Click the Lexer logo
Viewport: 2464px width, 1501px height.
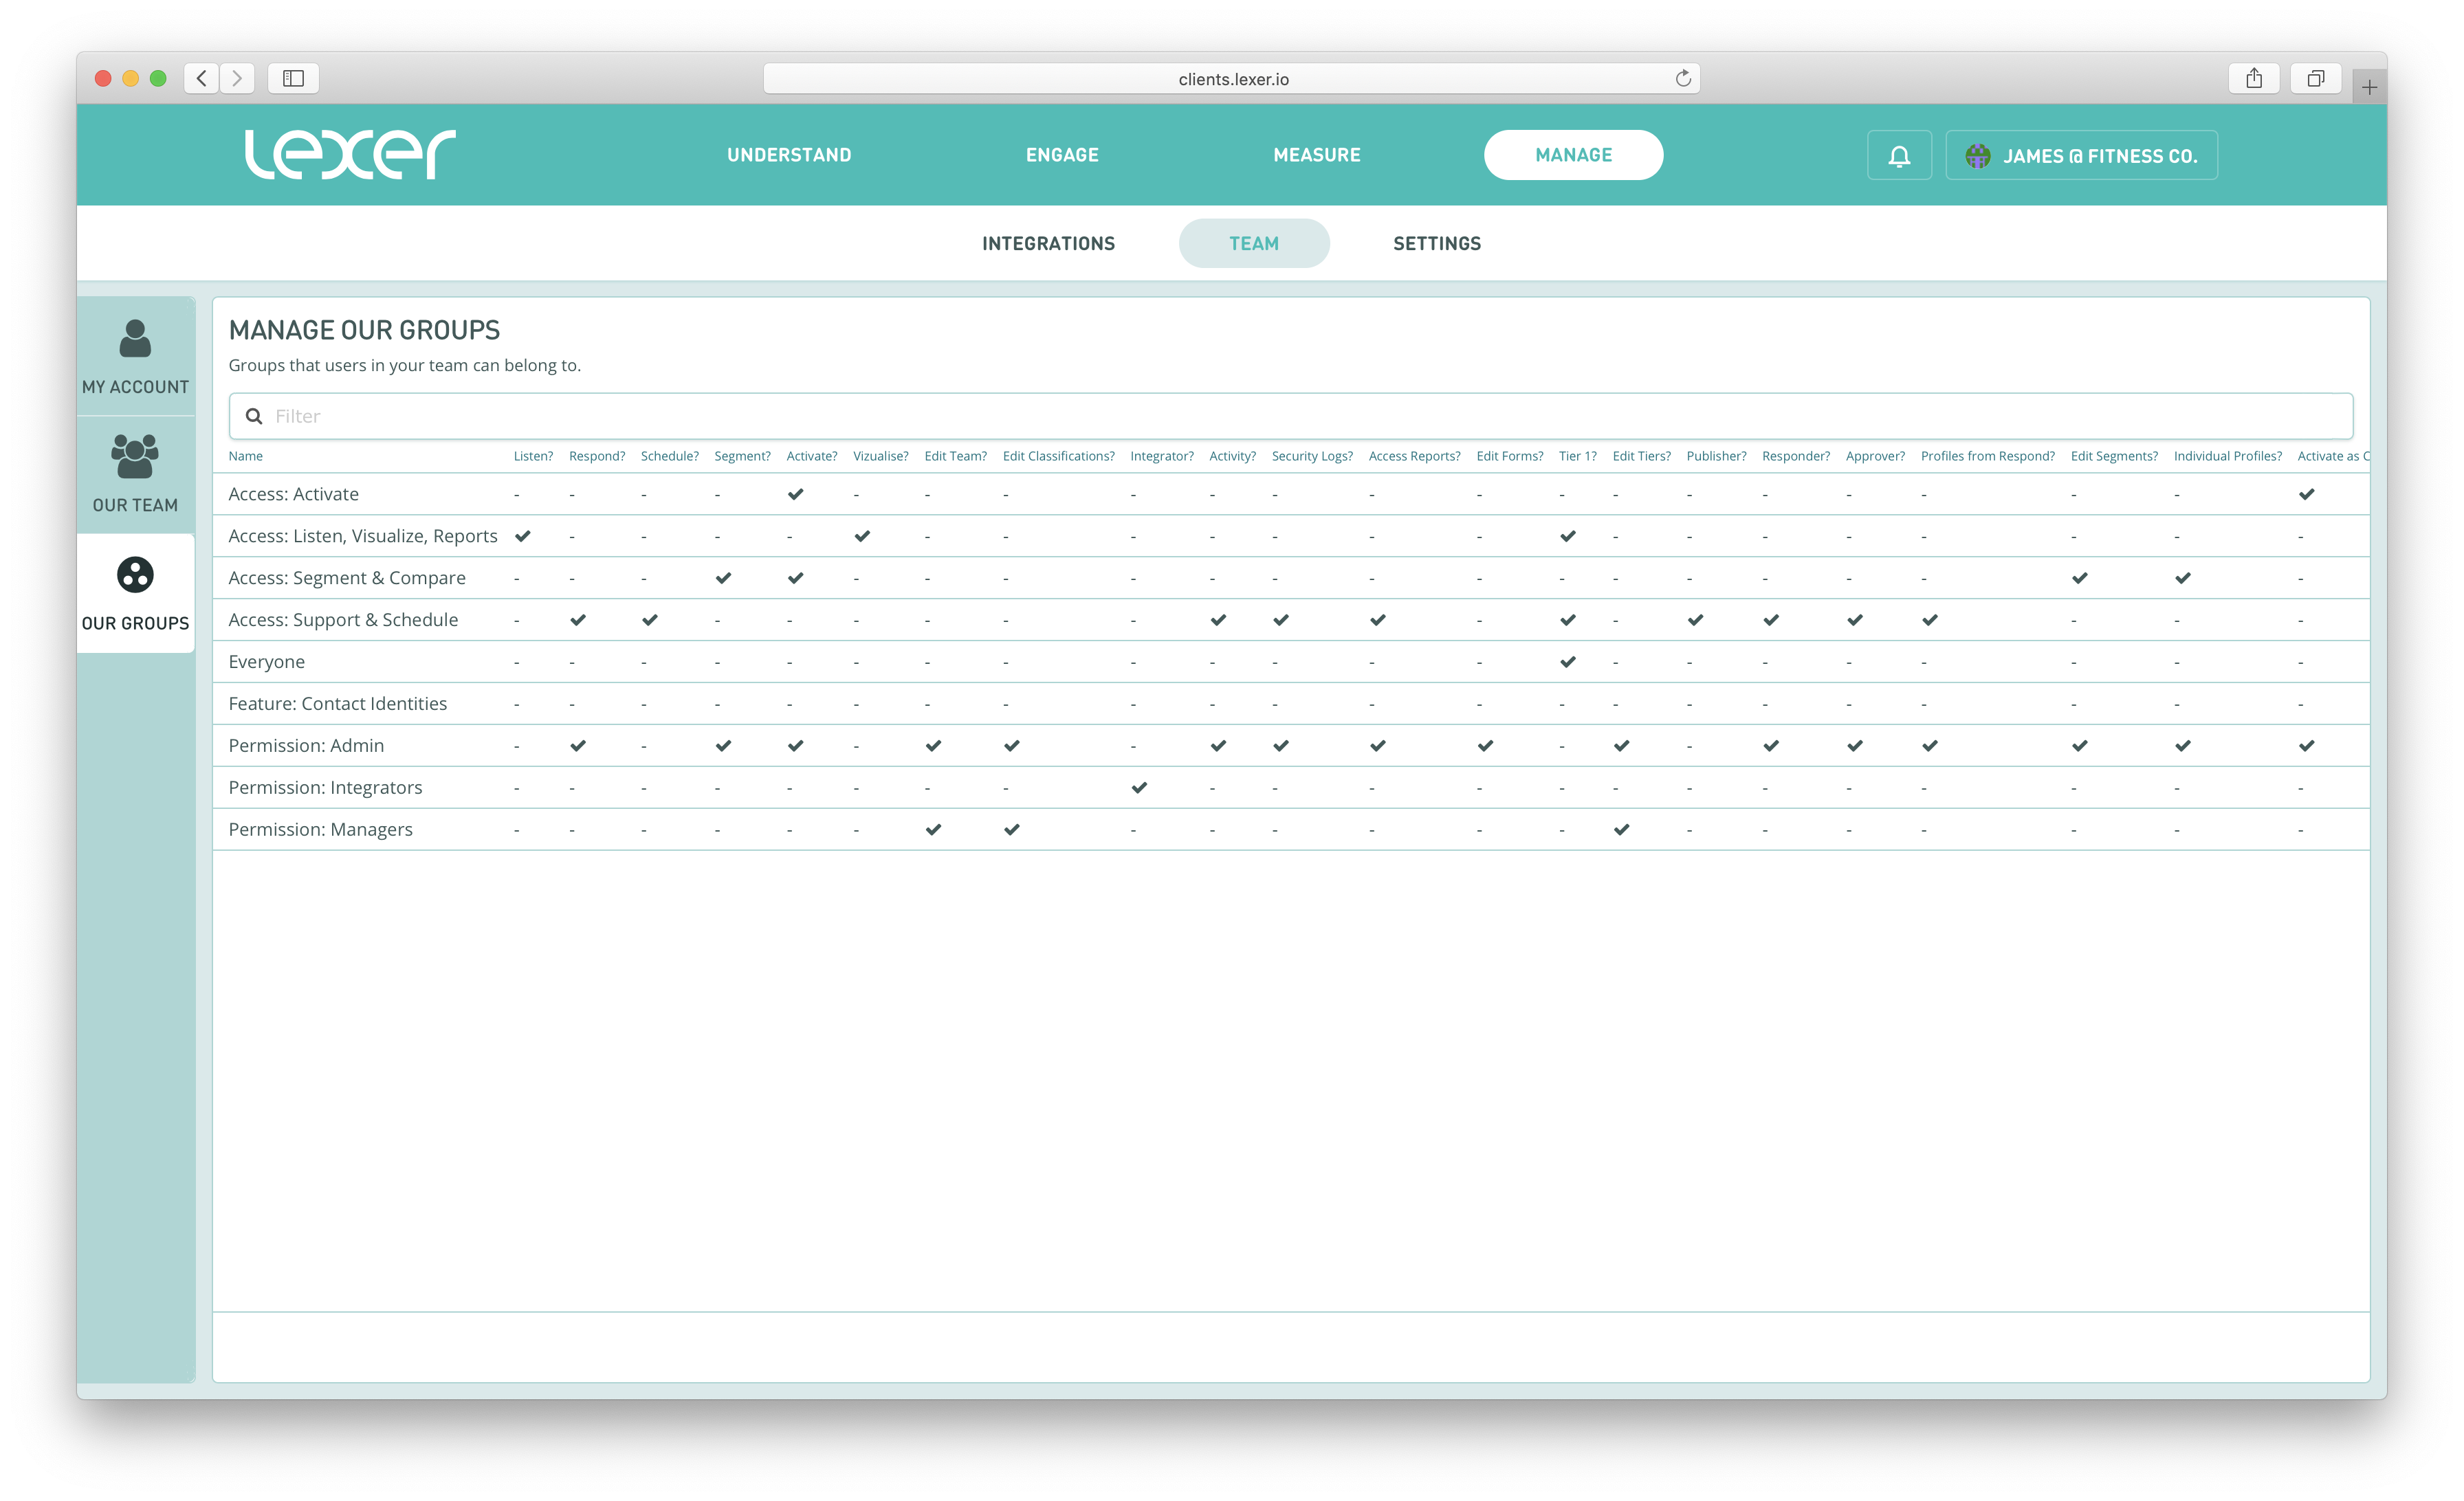click(350, 154)
